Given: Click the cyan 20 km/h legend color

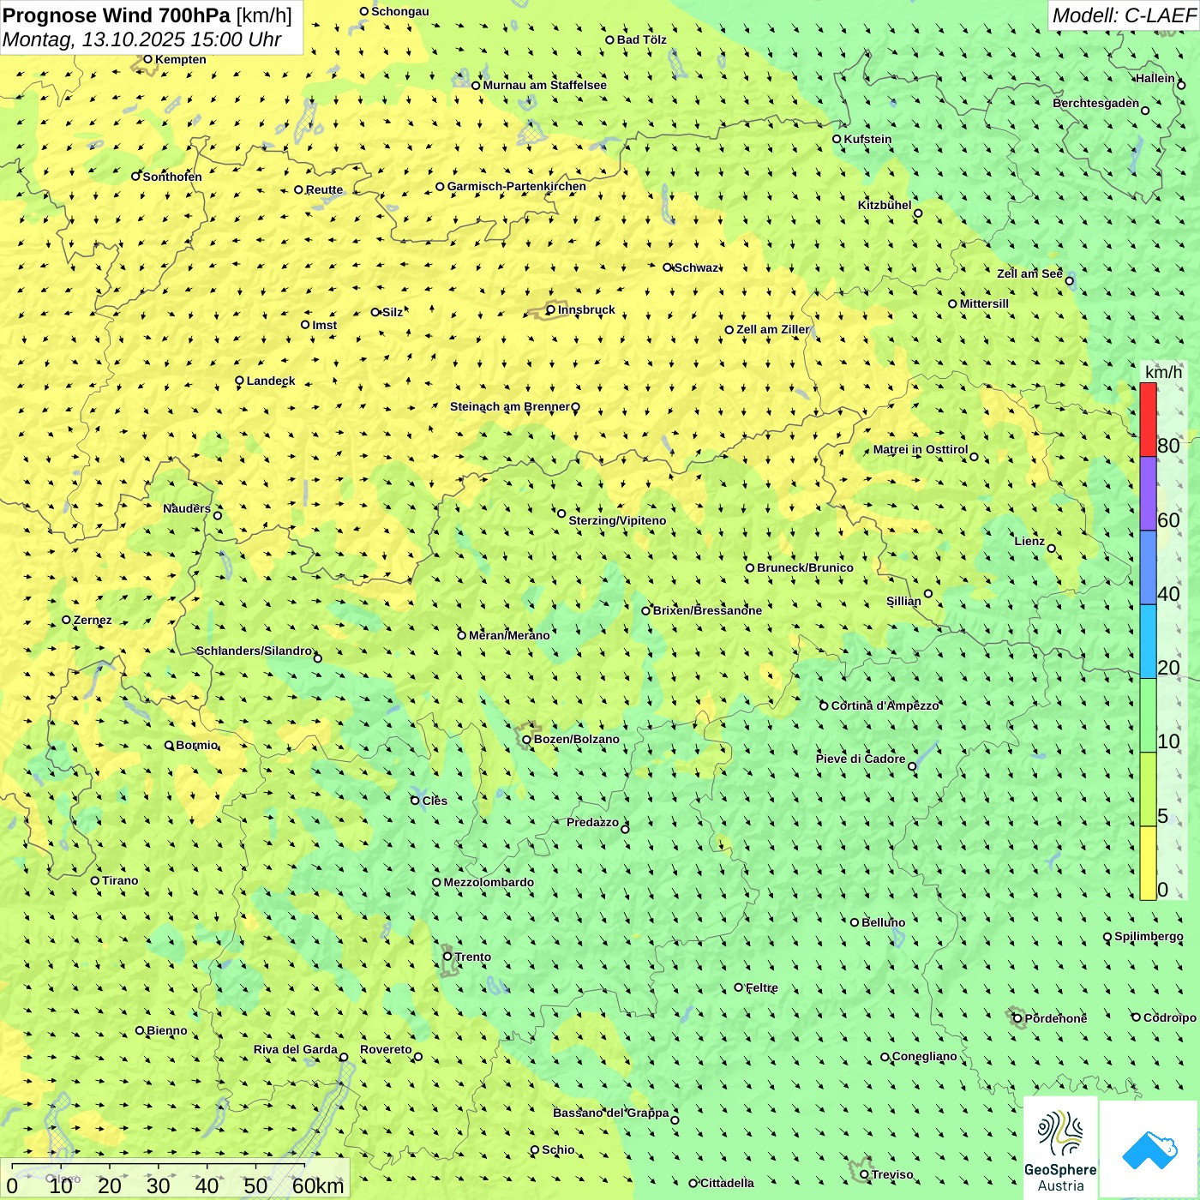Looking at the screenshot, I should click(1148, 641).
